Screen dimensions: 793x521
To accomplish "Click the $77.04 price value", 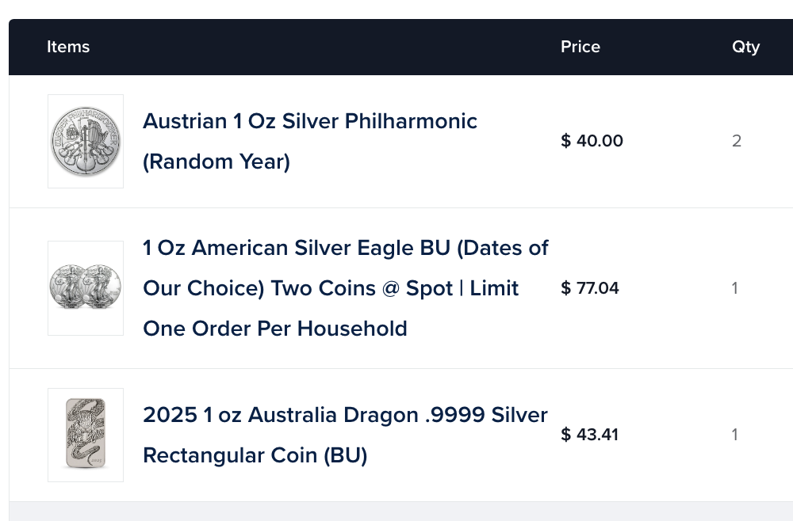I will 590,288.
